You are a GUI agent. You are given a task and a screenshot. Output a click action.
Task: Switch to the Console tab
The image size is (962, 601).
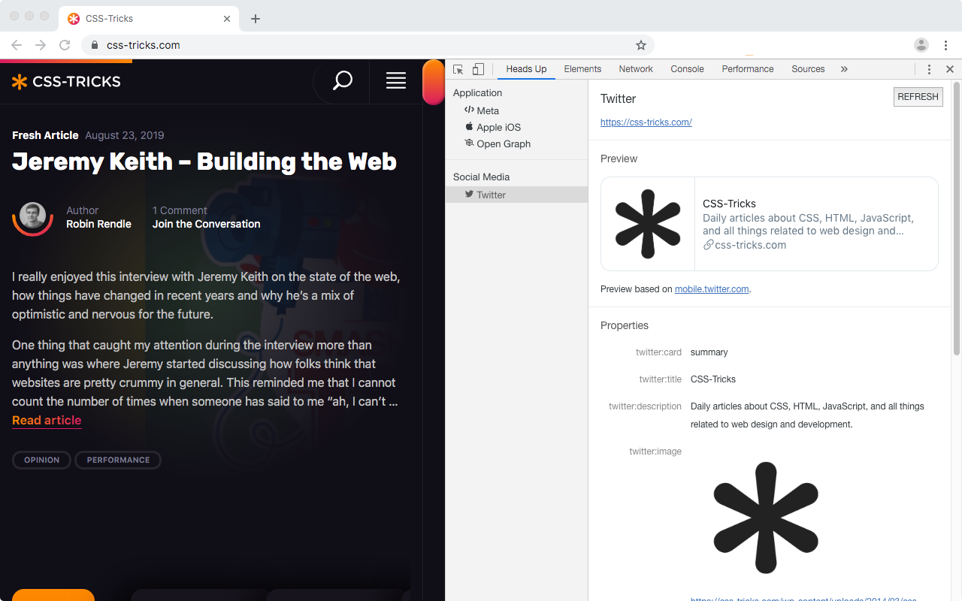click(687, 69)
